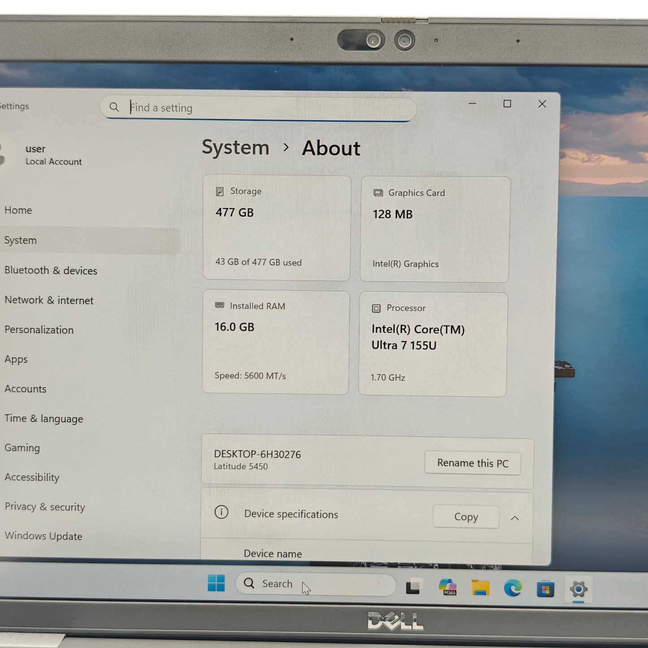
Task: Click the Processor chip icon
Action: coord(376,308)
